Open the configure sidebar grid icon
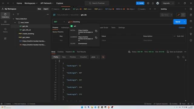Screen dimensions: 194x109 [x=5, y=38]
